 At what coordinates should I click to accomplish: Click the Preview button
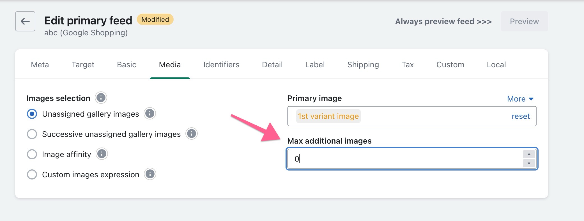click(524, 21)
